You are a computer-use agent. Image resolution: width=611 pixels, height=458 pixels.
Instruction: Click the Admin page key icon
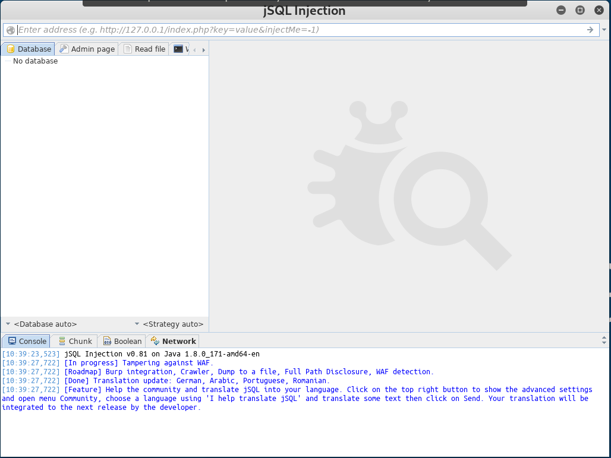tap(64, 49)
